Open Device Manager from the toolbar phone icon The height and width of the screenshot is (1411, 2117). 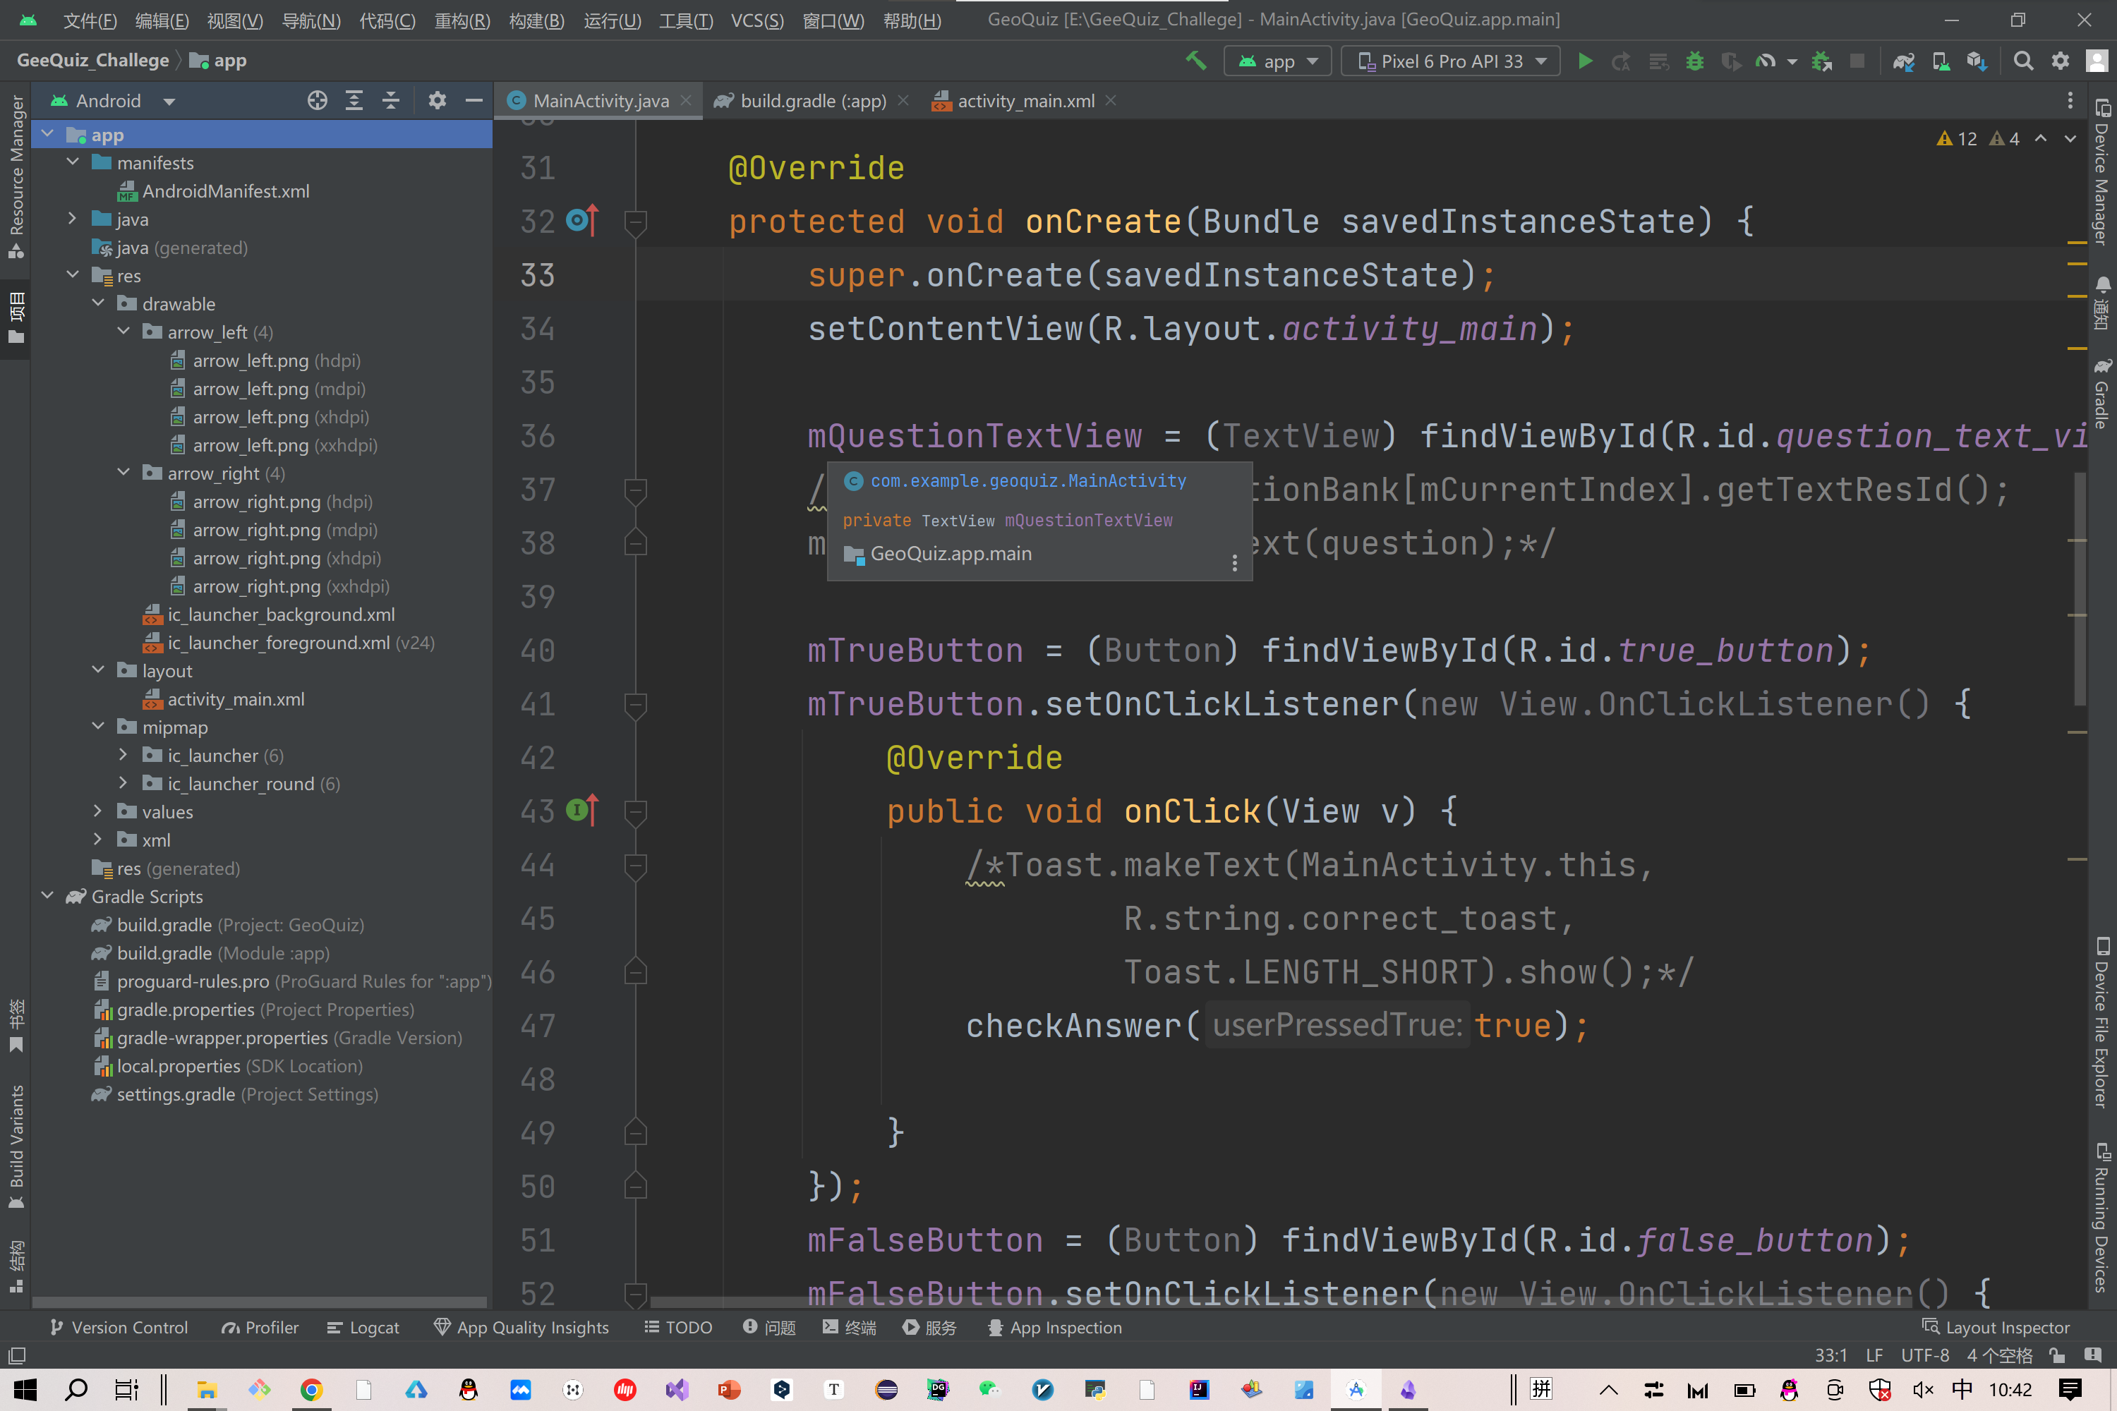click(x=1941, y=61)
